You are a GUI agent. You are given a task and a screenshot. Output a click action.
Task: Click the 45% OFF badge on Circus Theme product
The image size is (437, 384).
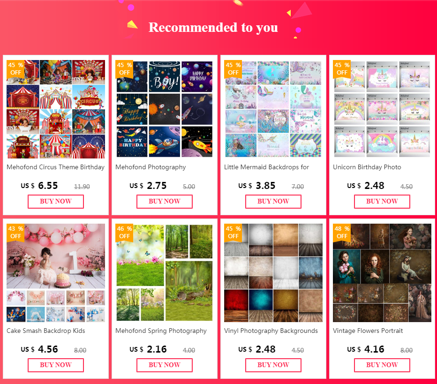coord(15,69)
